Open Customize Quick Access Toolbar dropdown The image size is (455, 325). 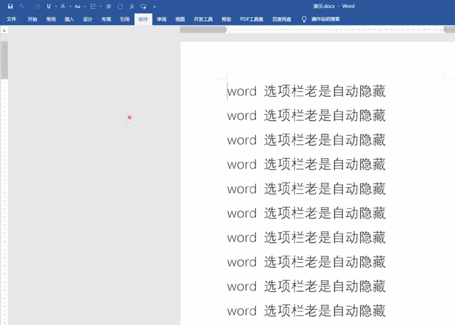[x=155, y=7]
